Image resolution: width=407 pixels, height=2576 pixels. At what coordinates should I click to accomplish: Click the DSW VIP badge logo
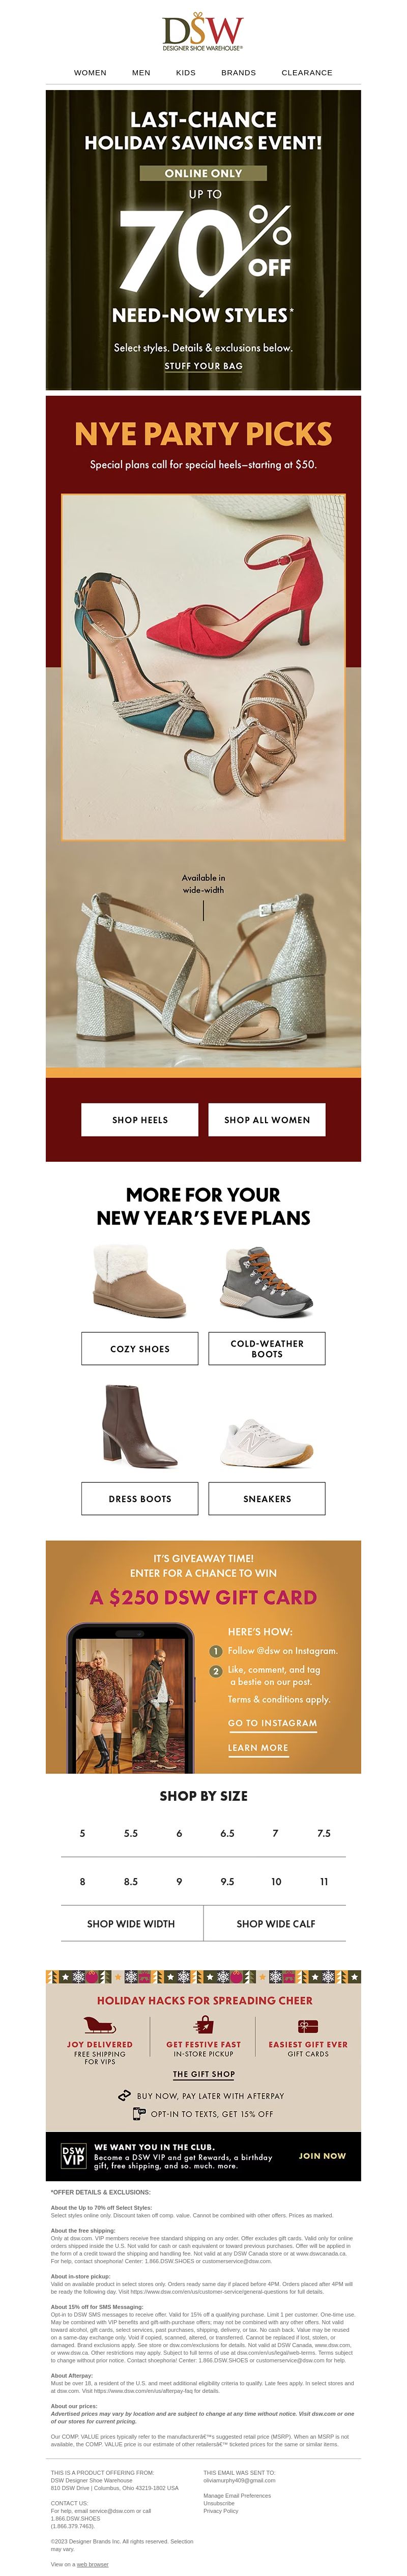73,2155
